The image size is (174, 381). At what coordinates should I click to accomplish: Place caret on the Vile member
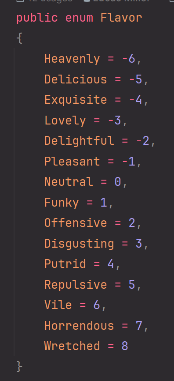(58, 305)
